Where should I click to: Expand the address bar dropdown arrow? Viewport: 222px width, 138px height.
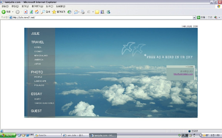pos(194,17)
